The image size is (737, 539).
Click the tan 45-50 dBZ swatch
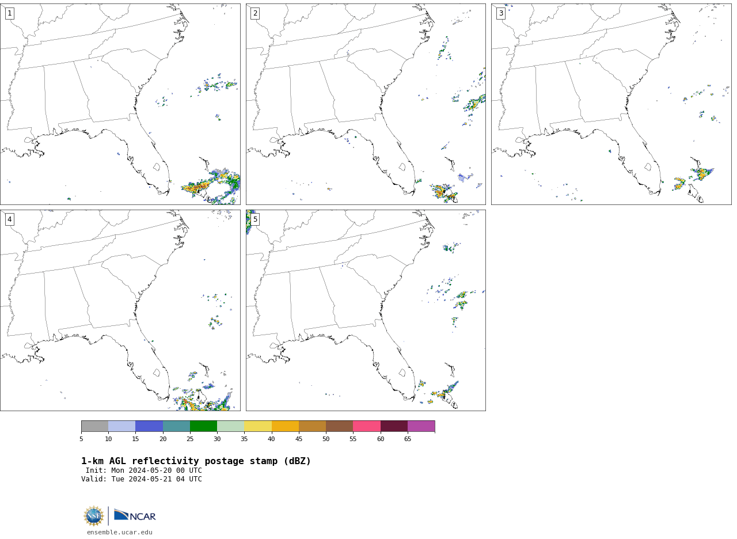point(312,426)
